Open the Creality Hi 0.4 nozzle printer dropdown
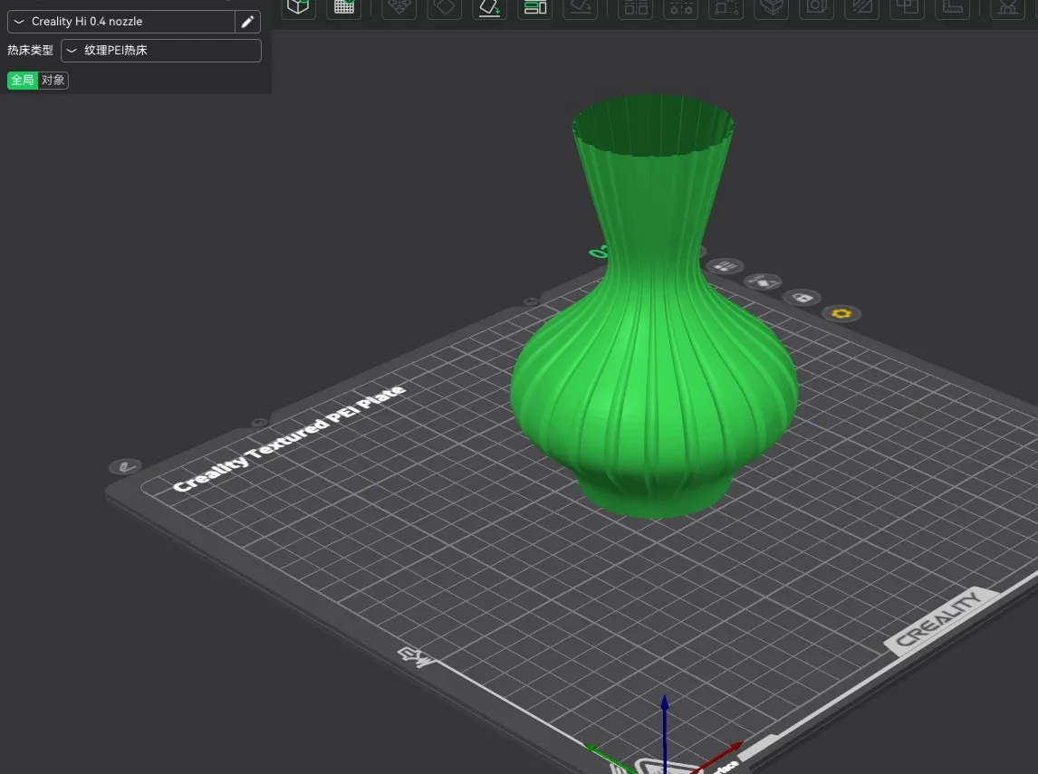 tap(121, 22)
